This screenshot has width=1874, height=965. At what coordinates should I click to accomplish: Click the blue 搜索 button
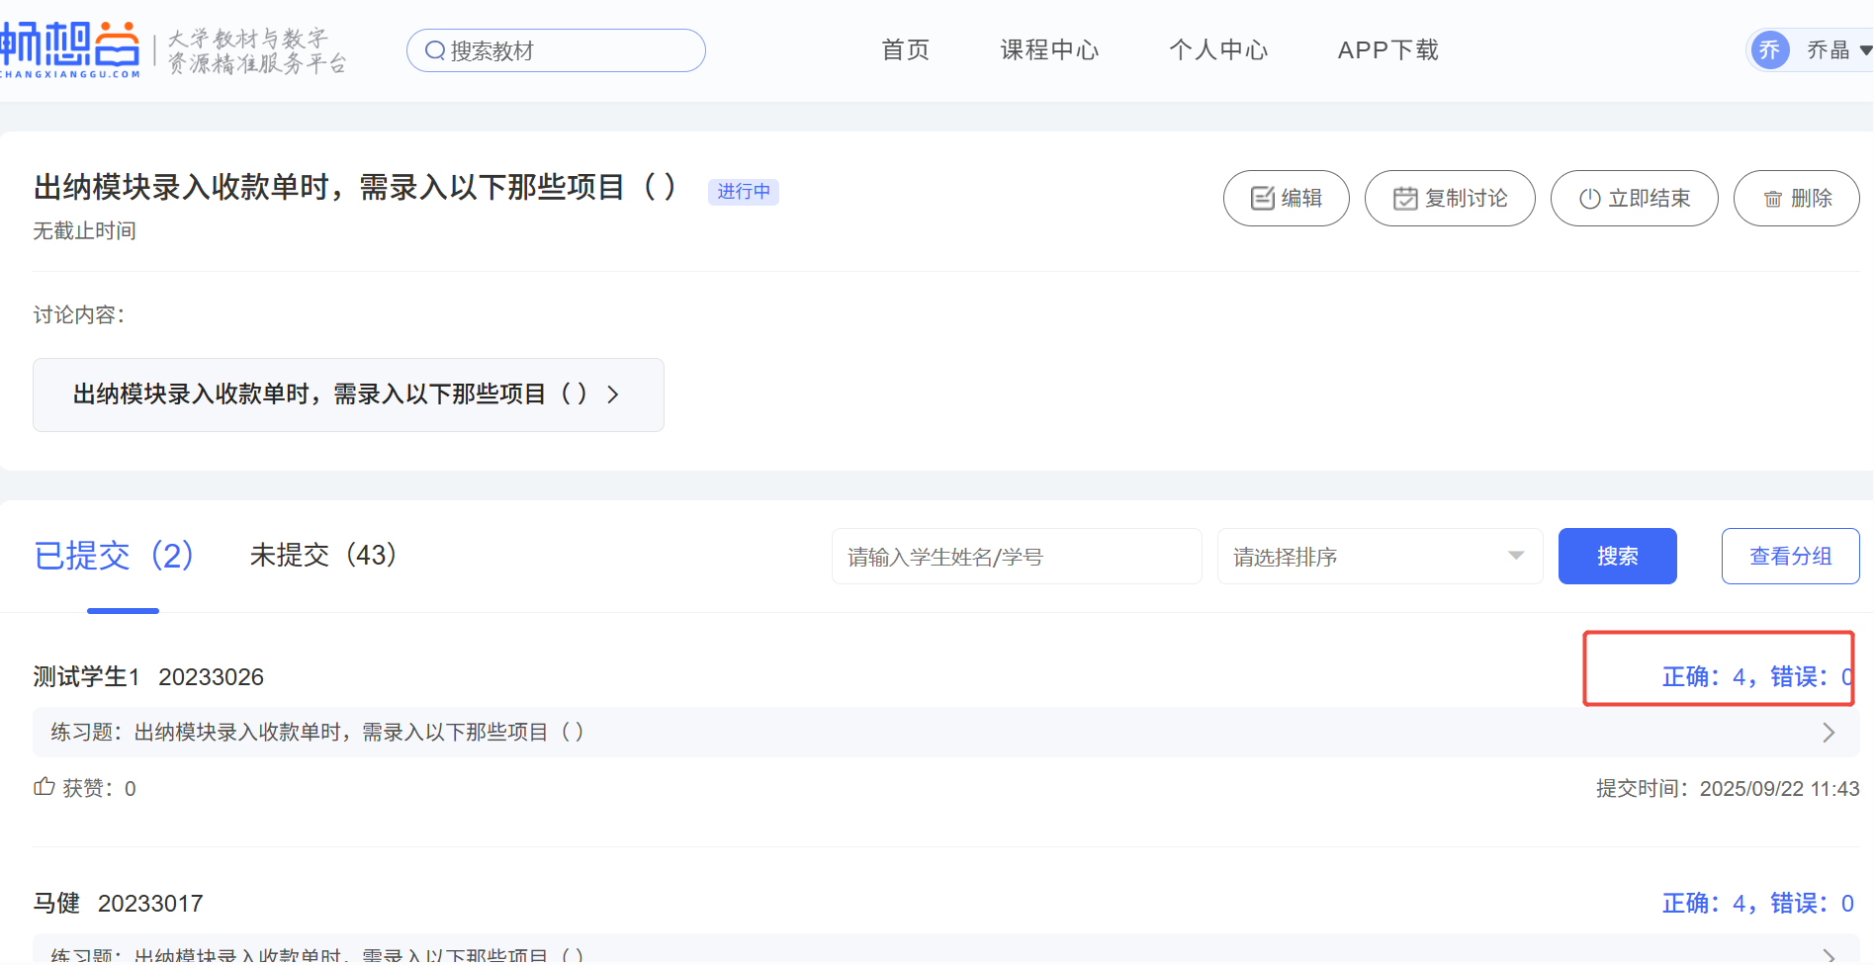(x=1617, y=557)
